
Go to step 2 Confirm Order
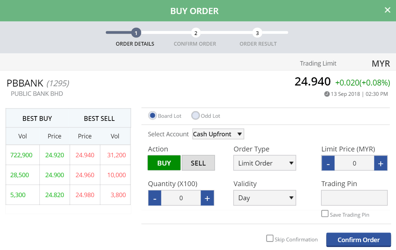[196, 33]
